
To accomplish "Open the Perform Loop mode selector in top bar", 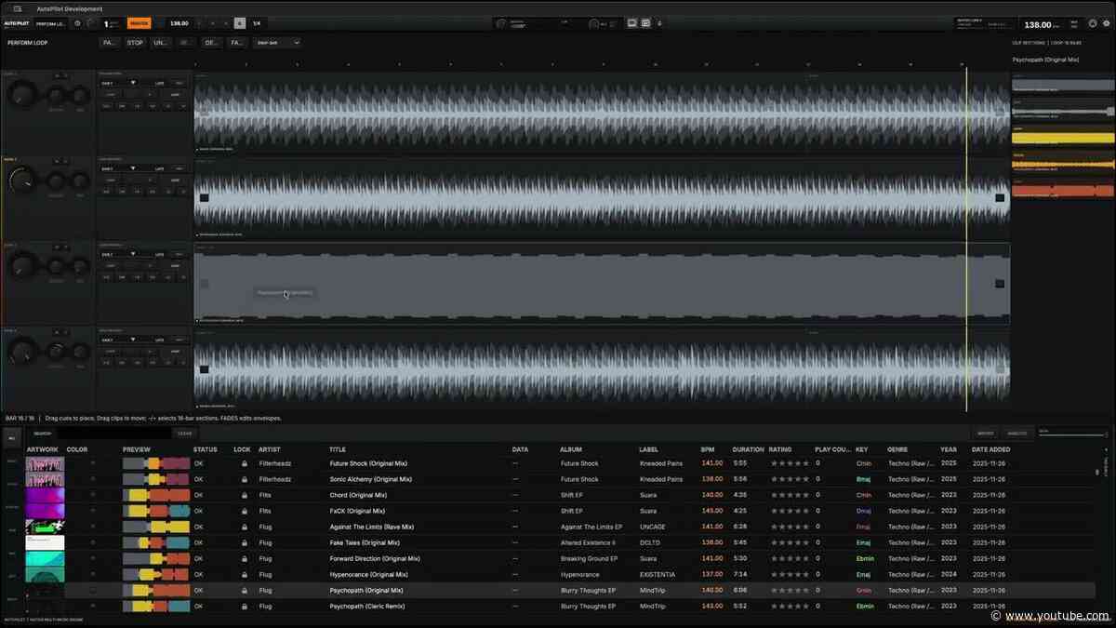I will coord(51,23).
